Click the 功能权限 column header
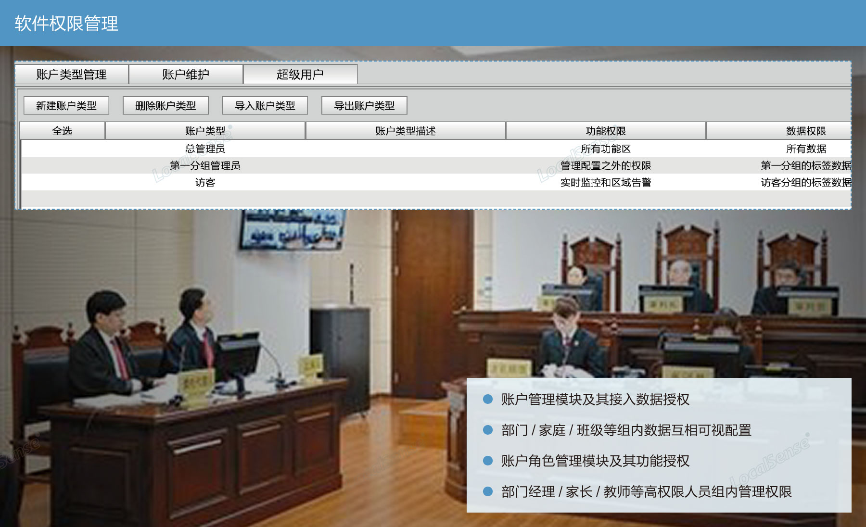866x527 pixels. (x=606, y=131)
